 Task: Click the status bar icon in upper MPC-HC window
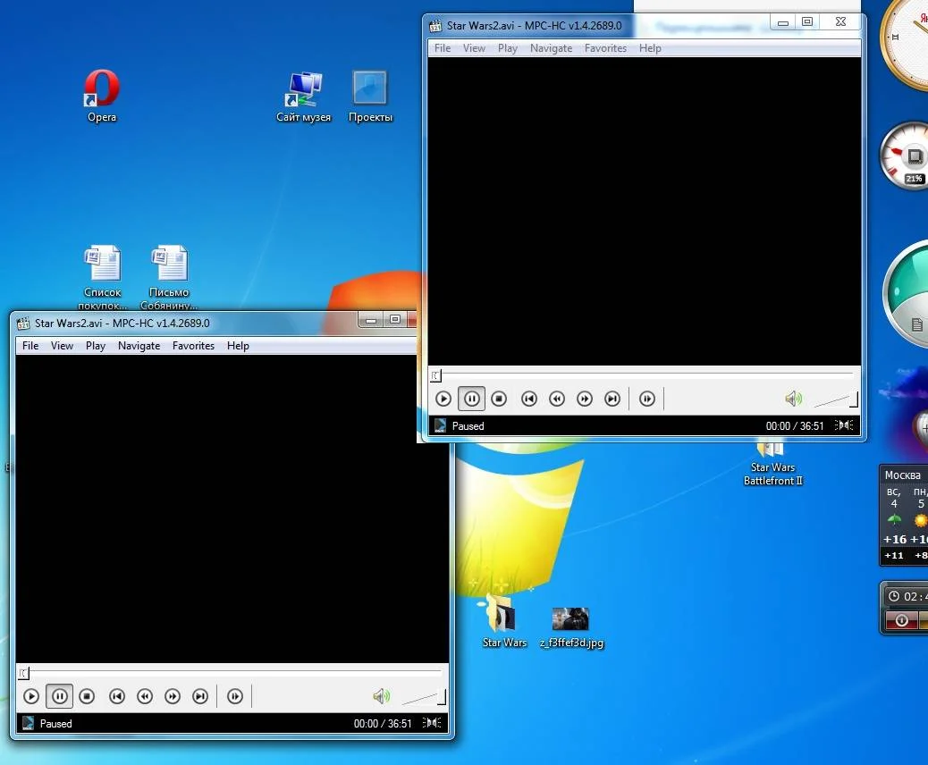point(440,425)
